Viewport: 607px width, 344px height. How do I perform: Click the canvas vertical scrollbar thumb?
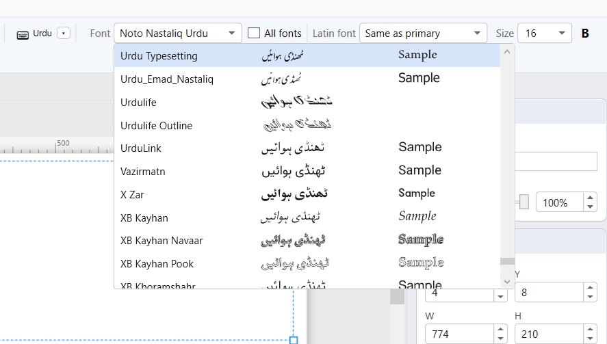[397, 296]
